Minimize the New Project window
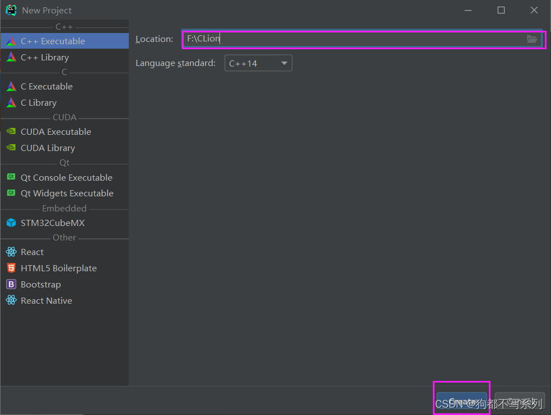The width and height of the screenshot is (551, 415). [468, 10]
